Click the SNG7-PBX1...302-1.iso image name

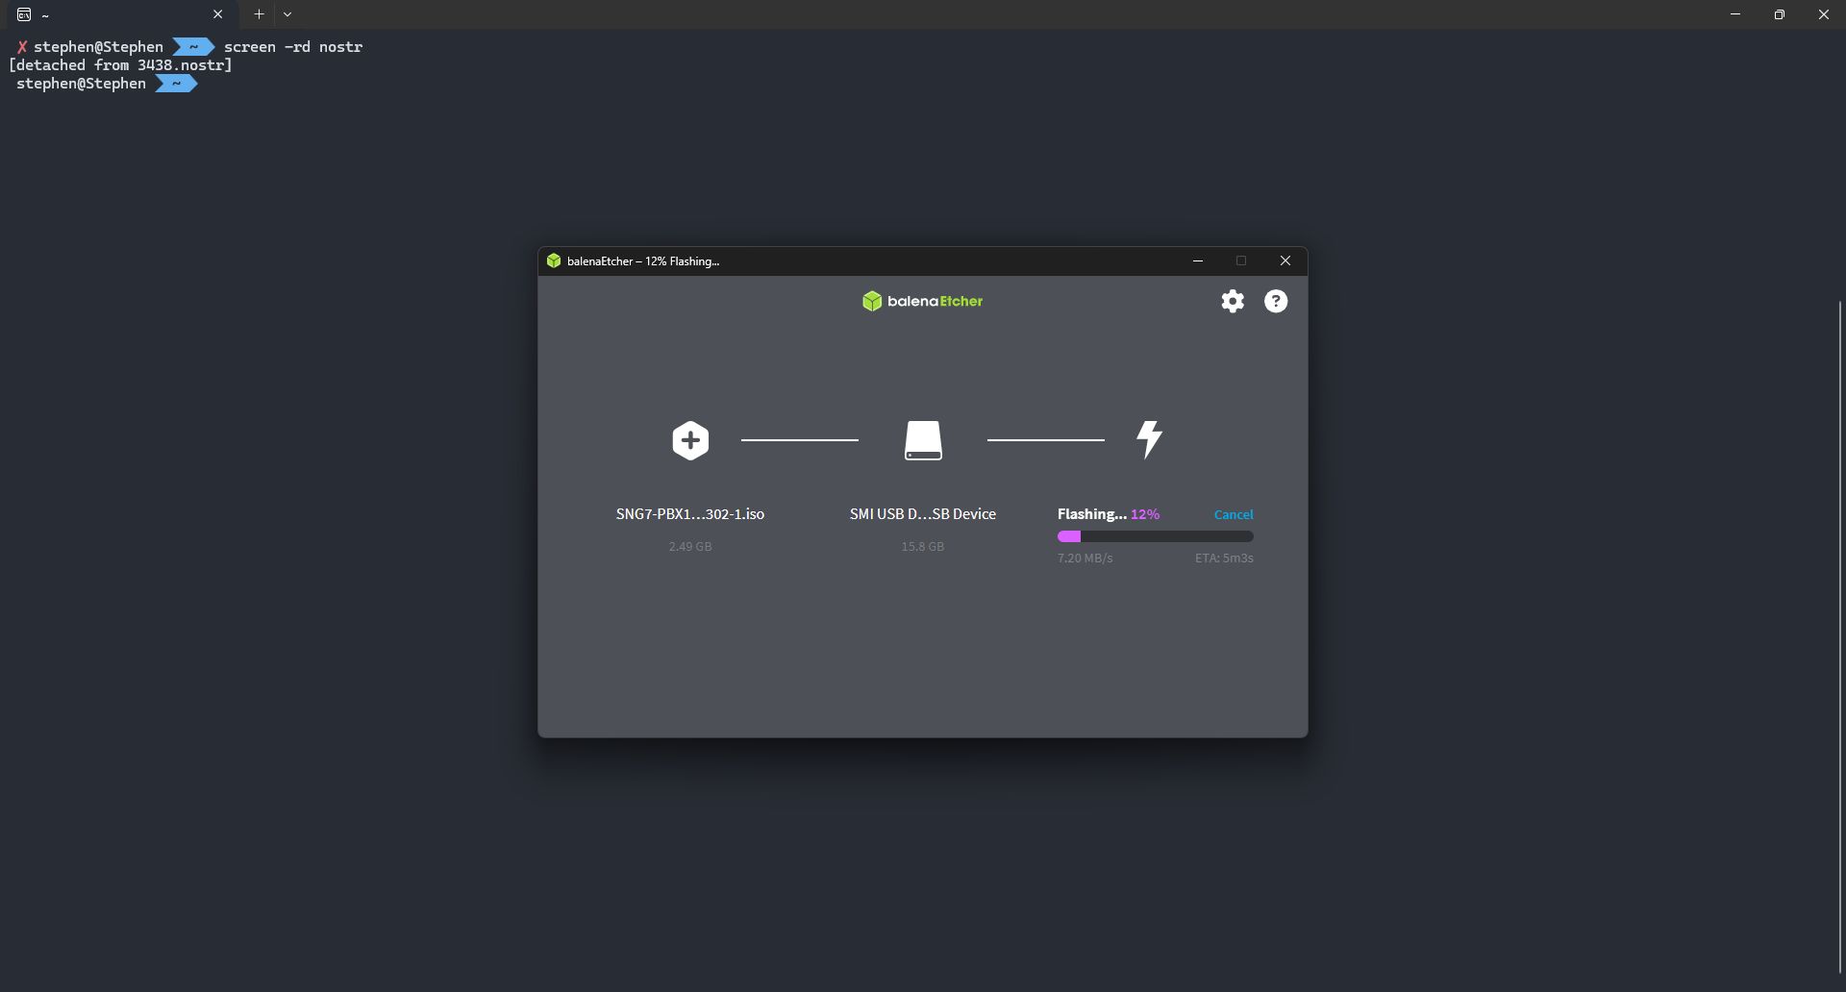[x=689, y=514]
